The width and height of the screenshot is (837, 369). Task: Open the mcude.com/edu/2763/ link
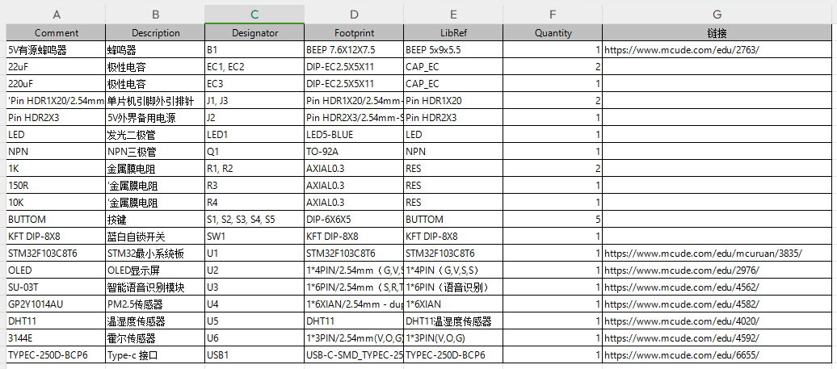coord(682,50)
